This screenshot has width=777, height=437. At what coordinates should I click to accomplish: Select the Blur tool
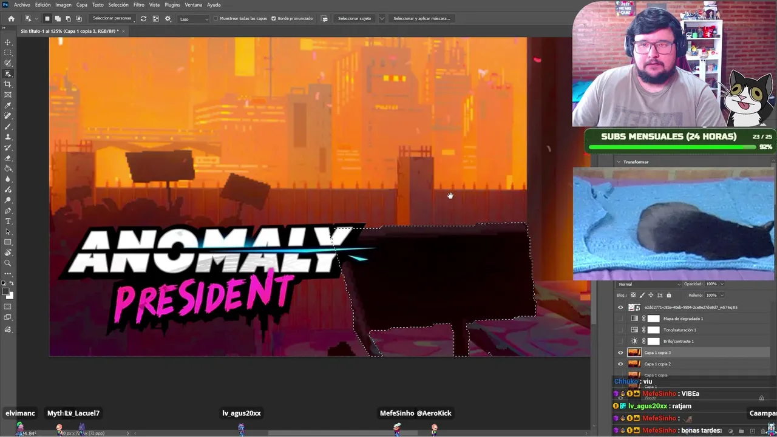(8, 179)
